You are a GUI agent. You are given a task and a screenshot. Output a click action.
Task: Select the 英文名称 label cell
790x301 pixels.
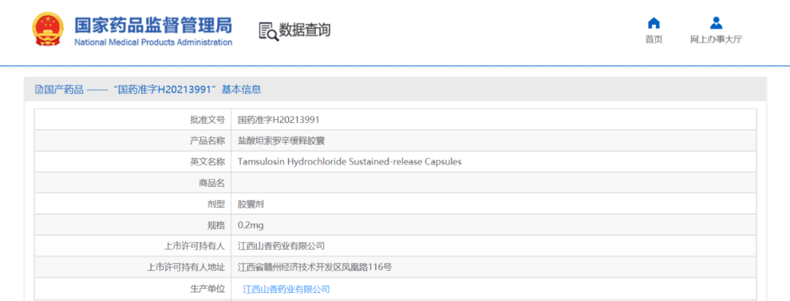tap(132, 162)
